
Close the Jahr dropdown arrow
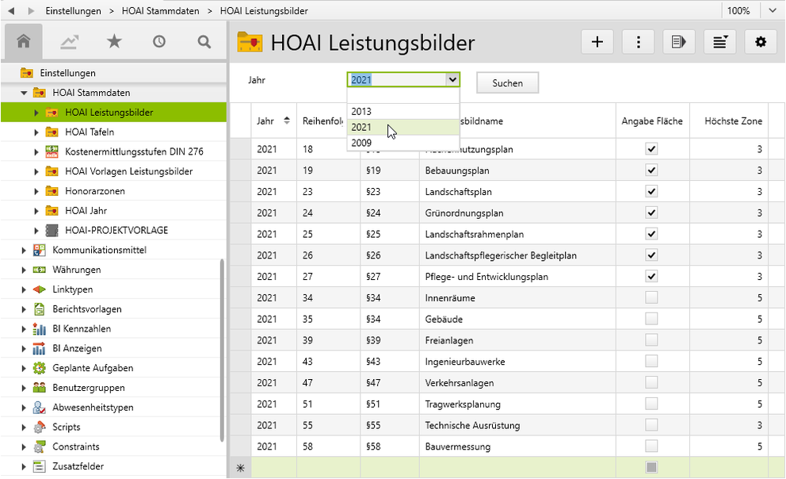coord(452,80)
